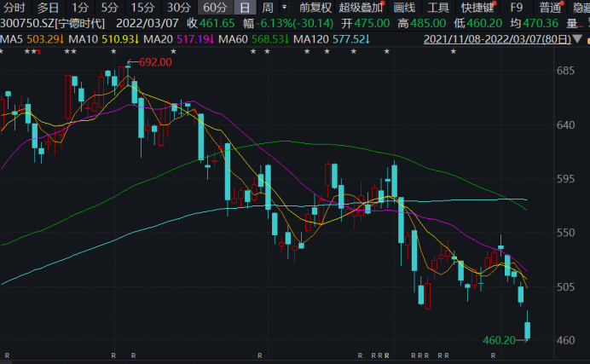Viewport: 590px width, 364px height.
Task: Click the last candlestick at 2022/03/07
Action: (x=528, y=326)
